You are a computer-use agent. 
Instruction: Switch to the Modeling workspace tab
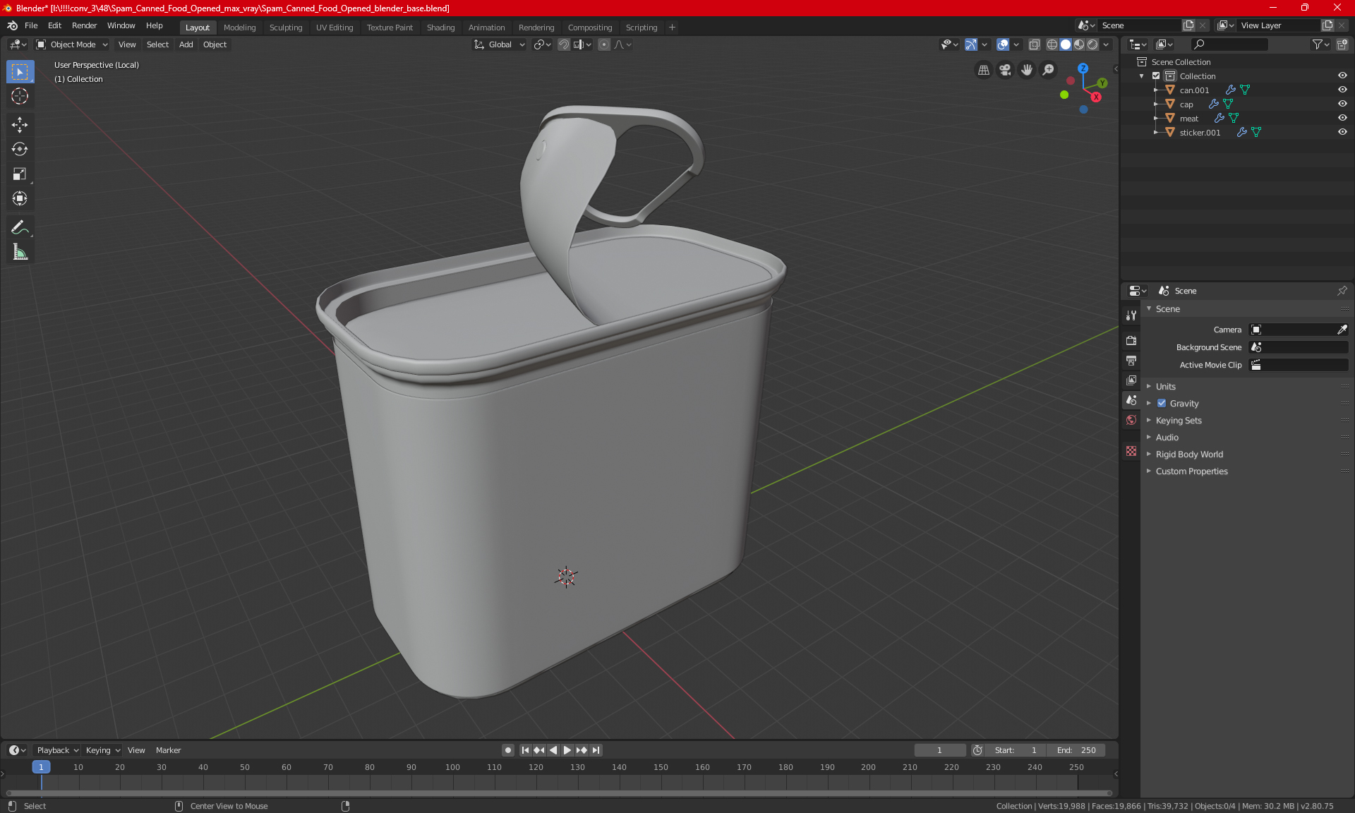[x=239, y=28]
